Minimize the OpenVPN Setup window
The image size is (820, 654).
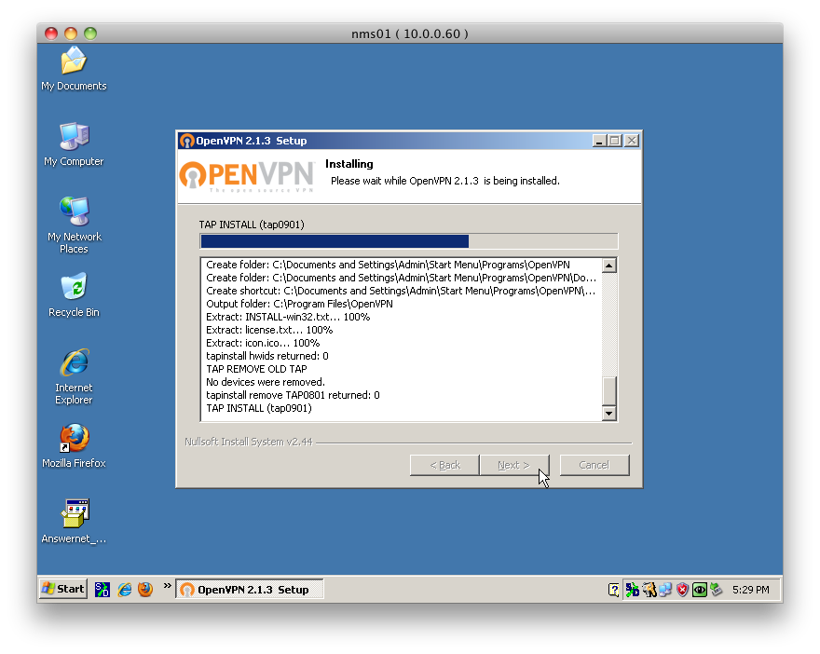(x=600, y=141)
